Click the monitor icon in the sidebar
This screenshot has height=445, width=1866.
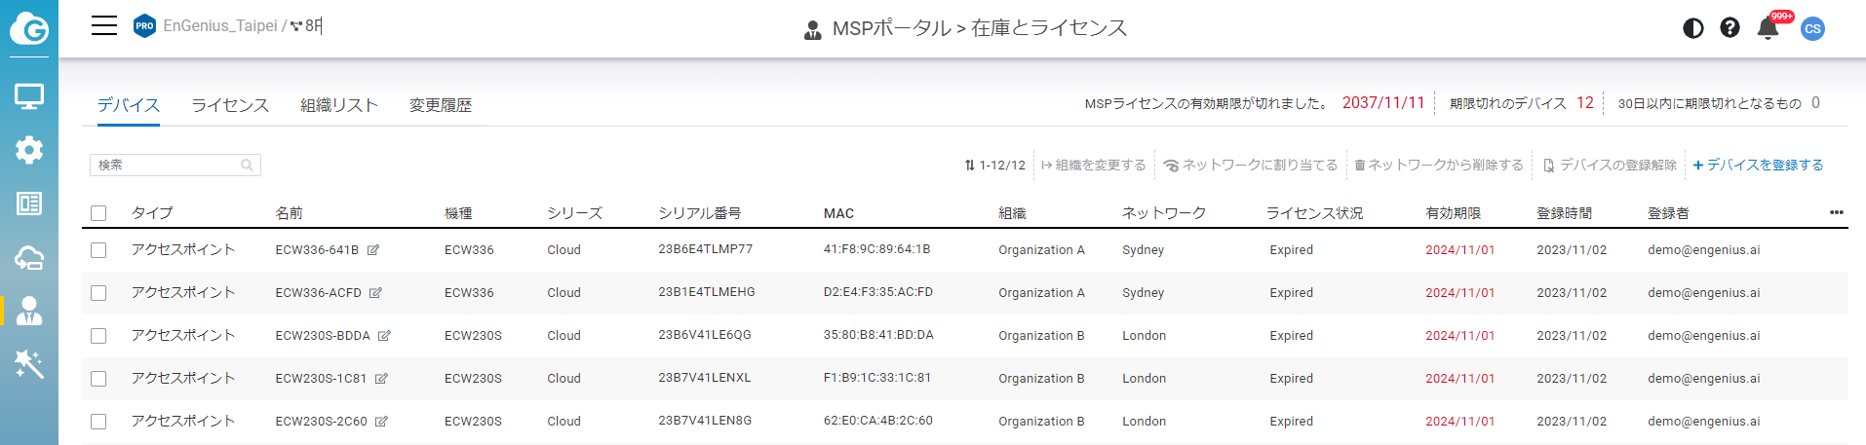point(29,96)
